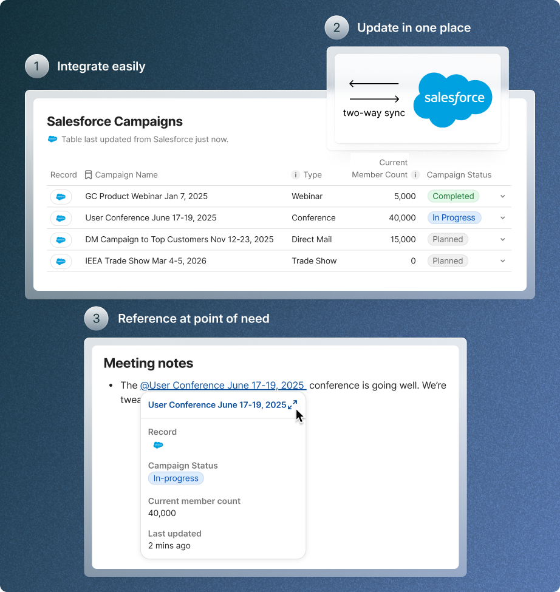560x592 pixels.
Task: Sort by the Campaign Name column header
Action: click(126, 175)
